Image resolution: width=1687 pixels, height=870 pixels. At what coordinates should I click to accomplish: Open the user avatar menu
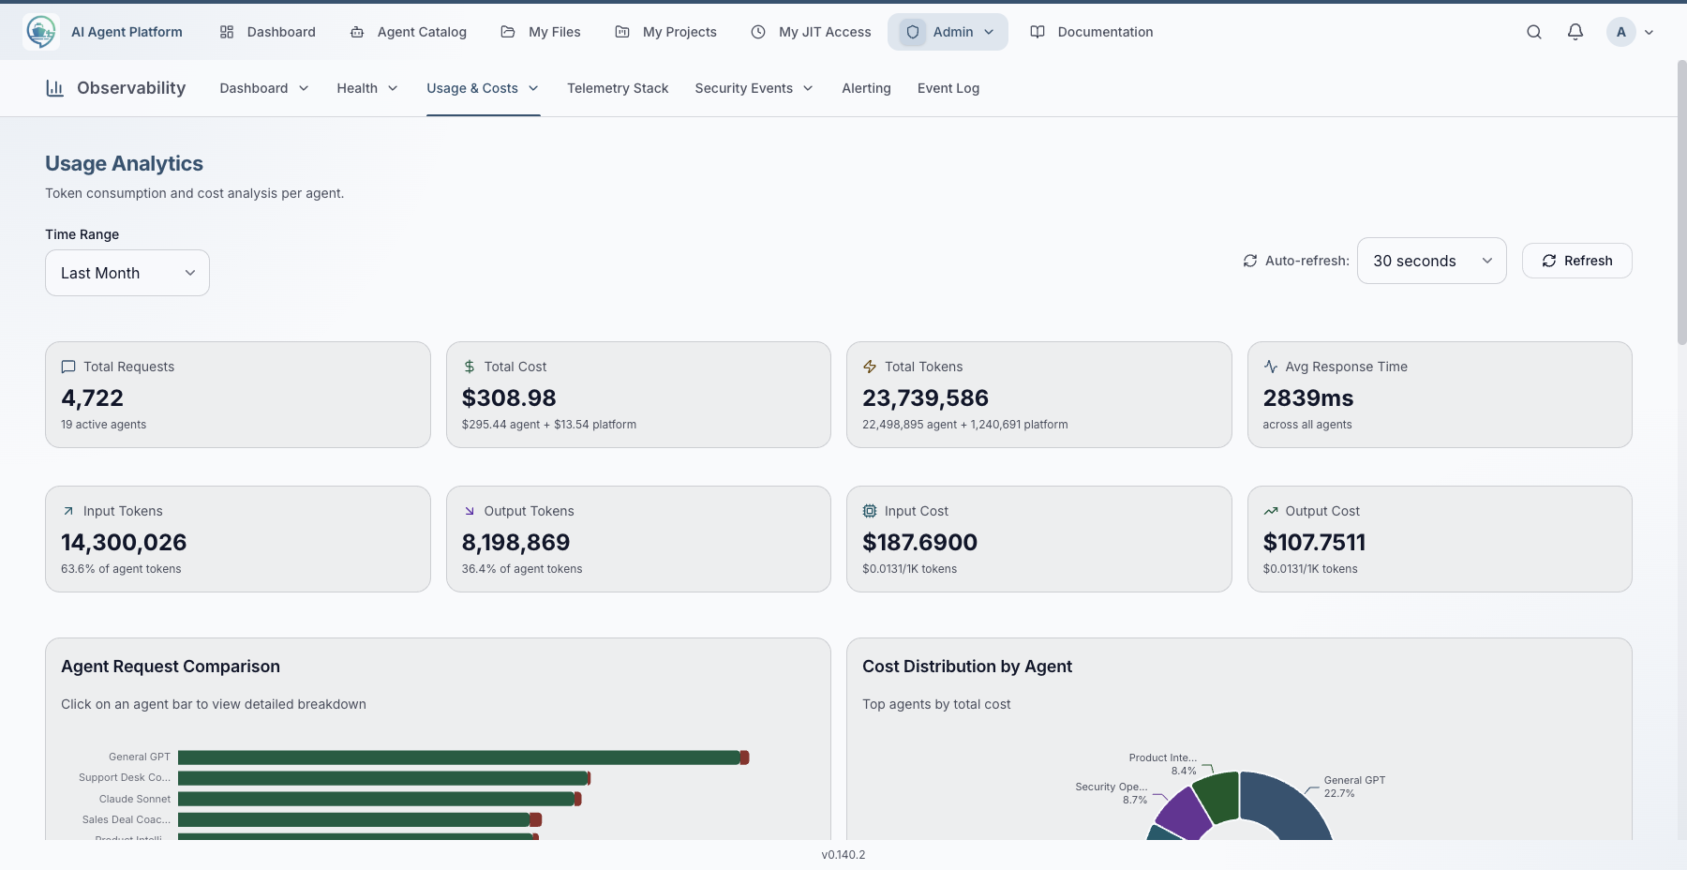(x=1631, y=32)
